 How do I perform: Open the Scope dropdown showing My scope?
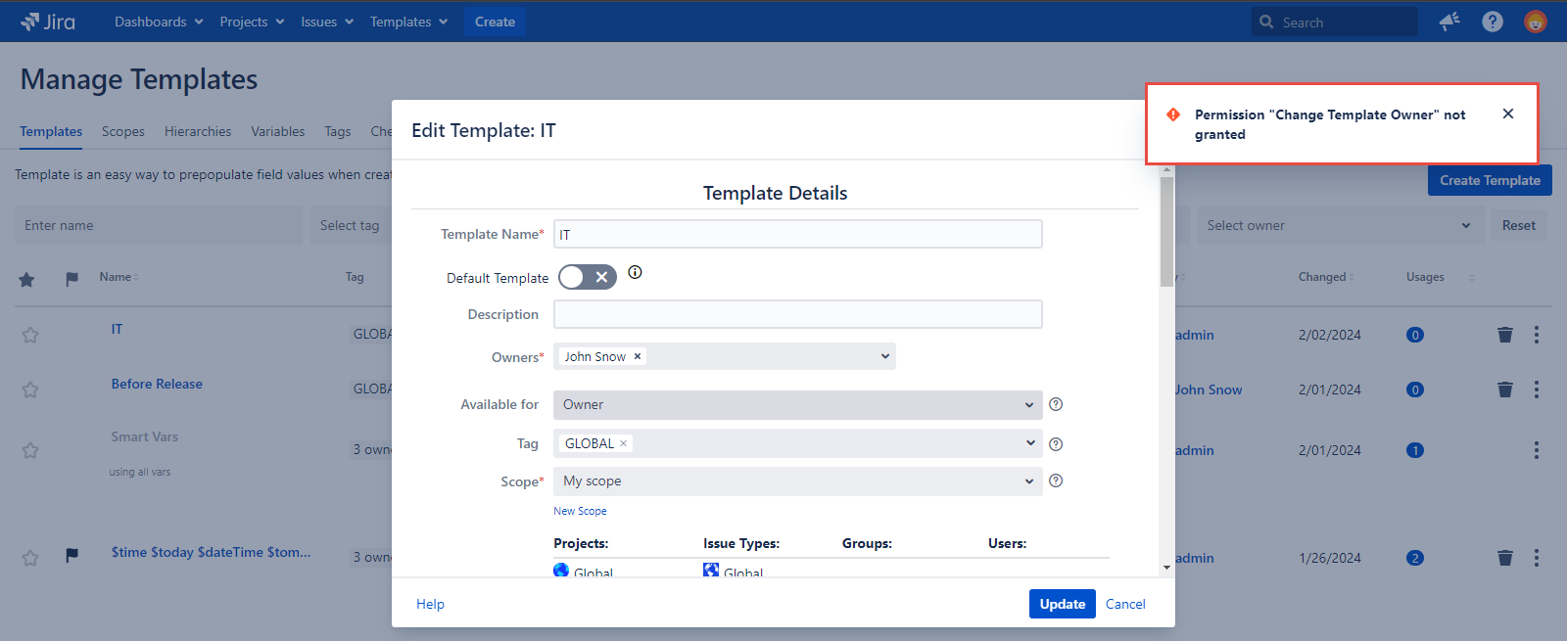(x=797, y=481)
